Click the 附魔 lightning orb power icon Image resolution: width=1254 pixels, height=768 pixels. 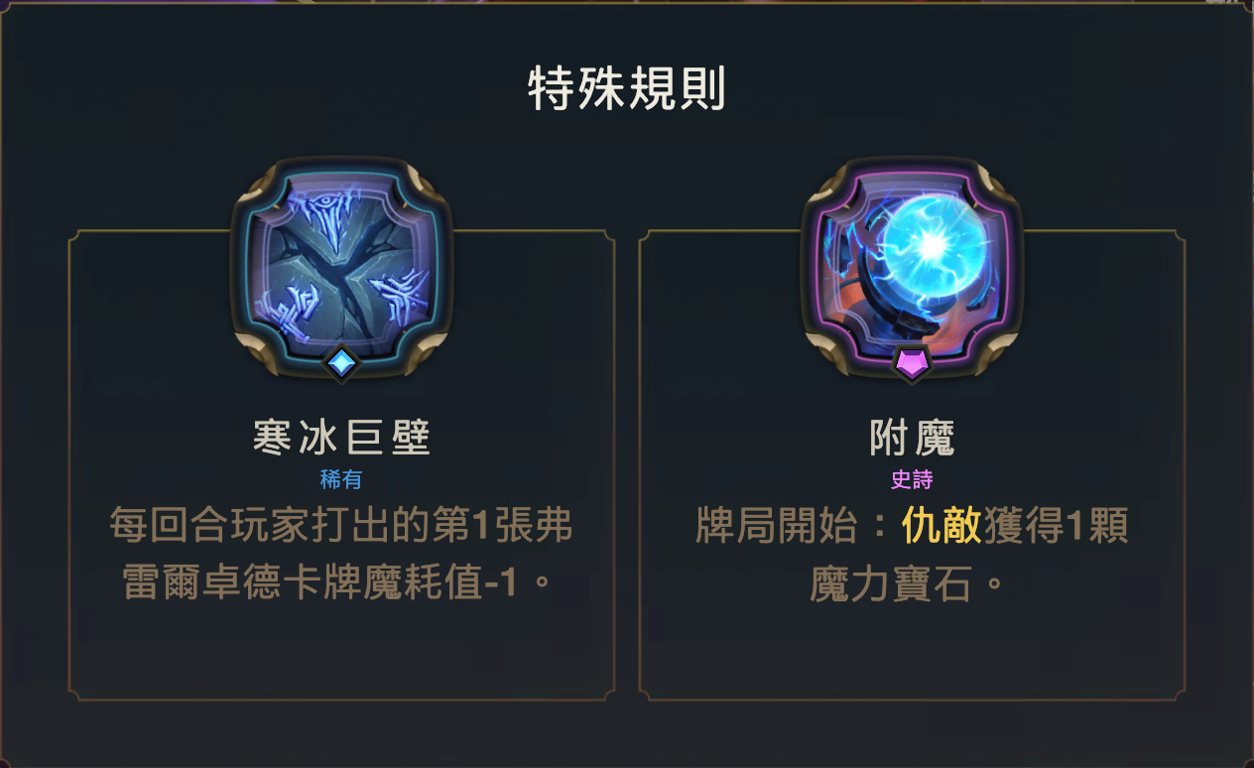pos(912,267)
